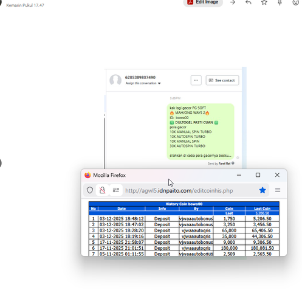Image resolution: width=302 pixels, height=304 pixels.
Task: Click coin value 65,000
Action: tap(229, 230)
